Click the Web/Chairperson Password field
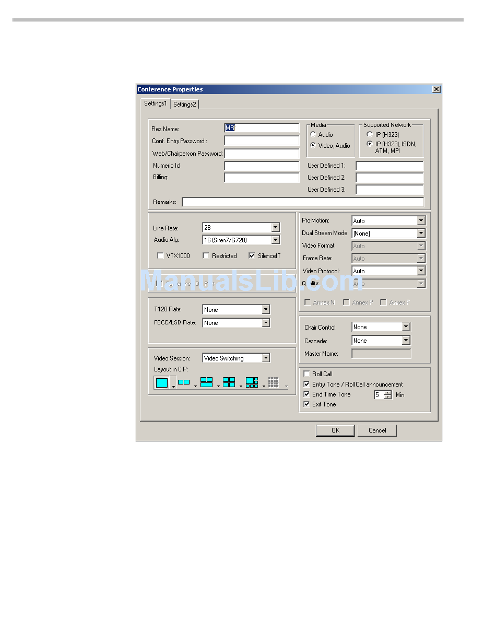 [262, 153]
